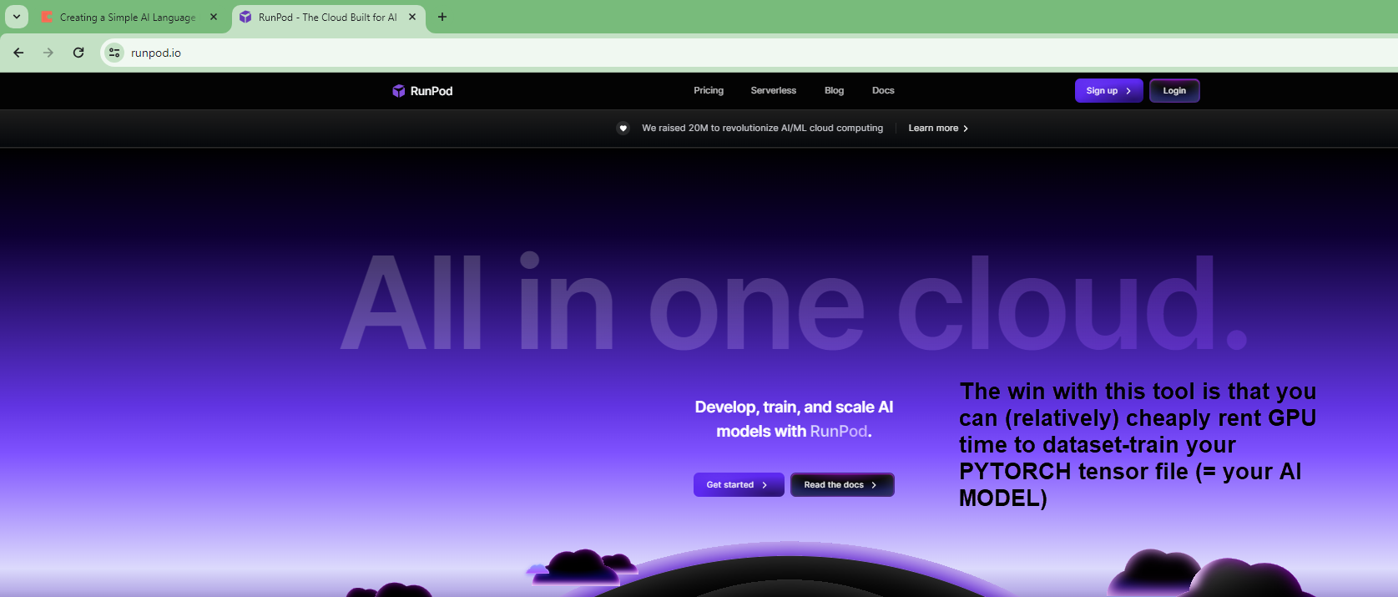Click the RunPod cube logo icon

tap(399, 91)
